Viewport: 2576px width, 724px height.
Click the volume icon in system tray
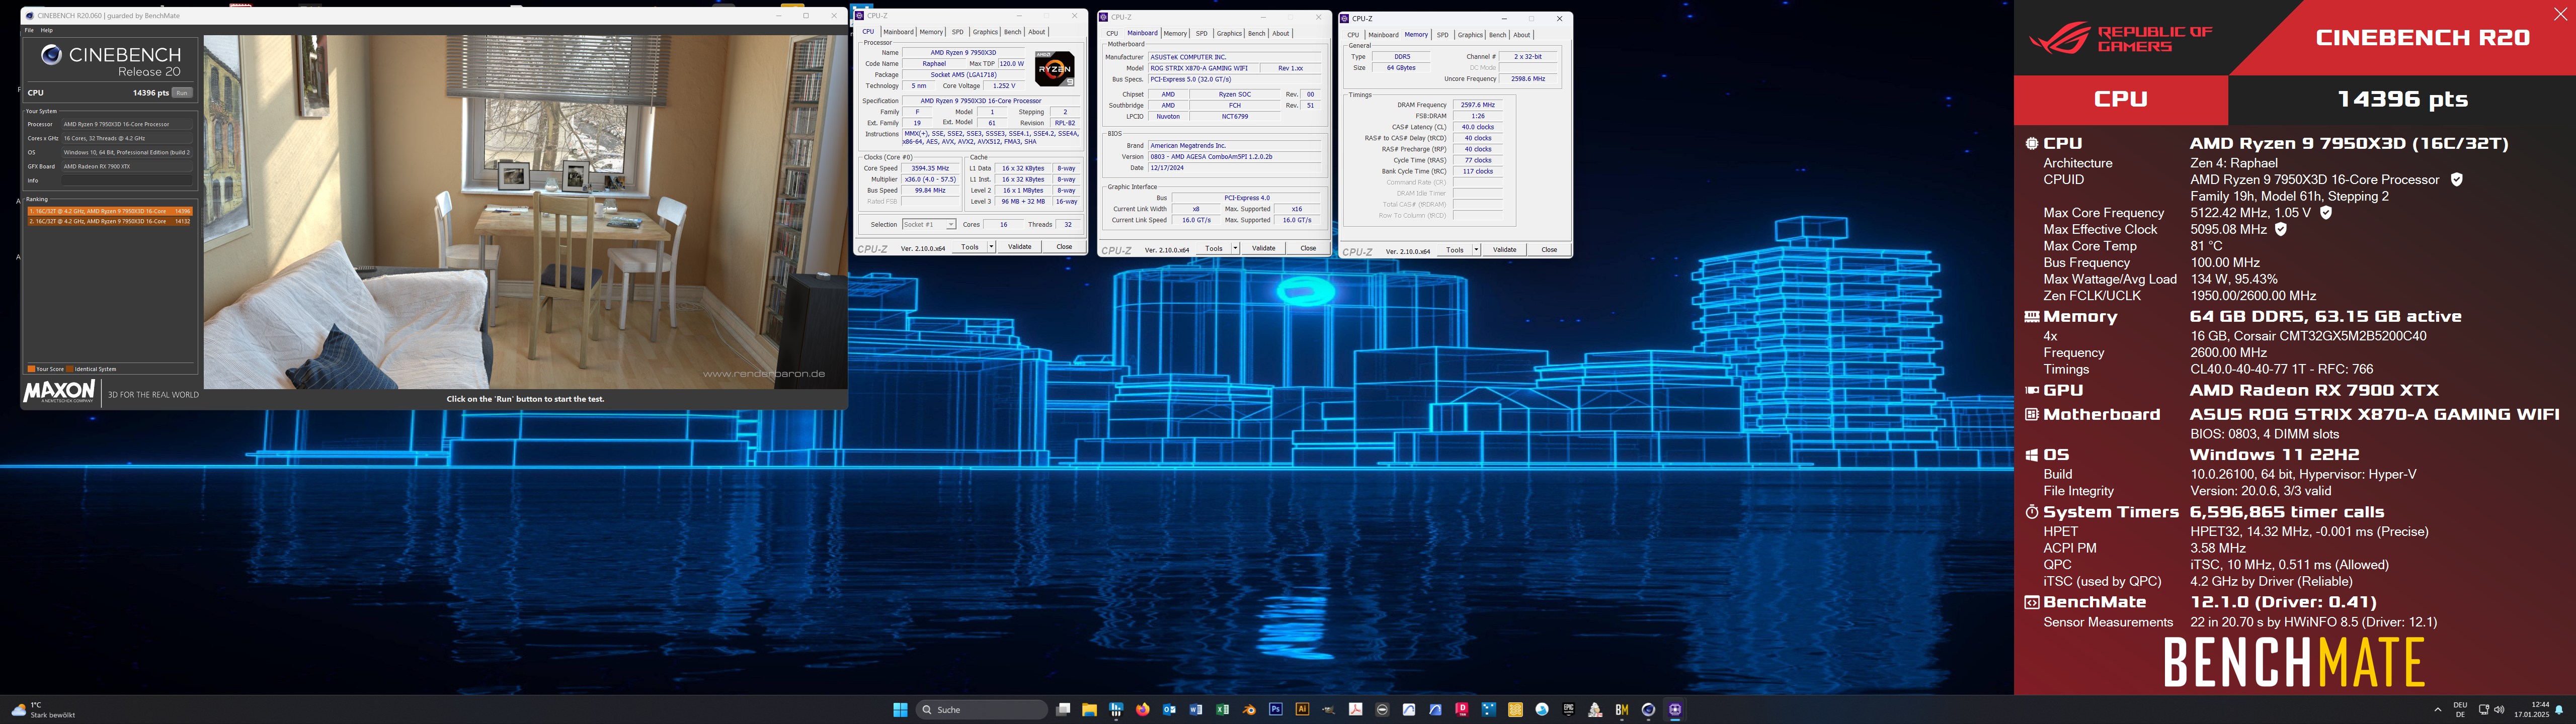pyautogui.click(x=2499, y=709)
